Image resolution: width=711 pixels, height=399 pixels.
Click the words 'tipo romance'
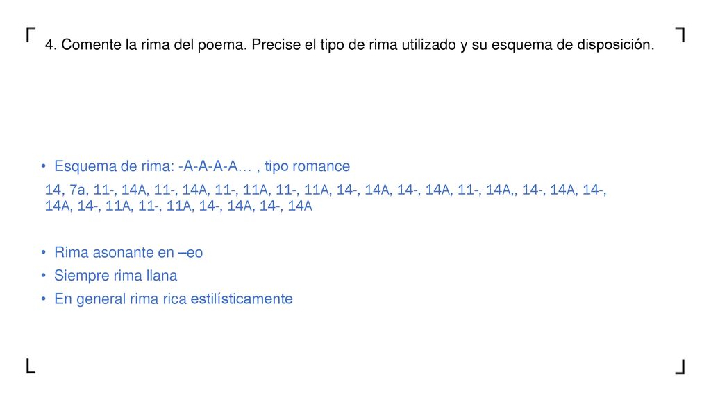point(307,166)
